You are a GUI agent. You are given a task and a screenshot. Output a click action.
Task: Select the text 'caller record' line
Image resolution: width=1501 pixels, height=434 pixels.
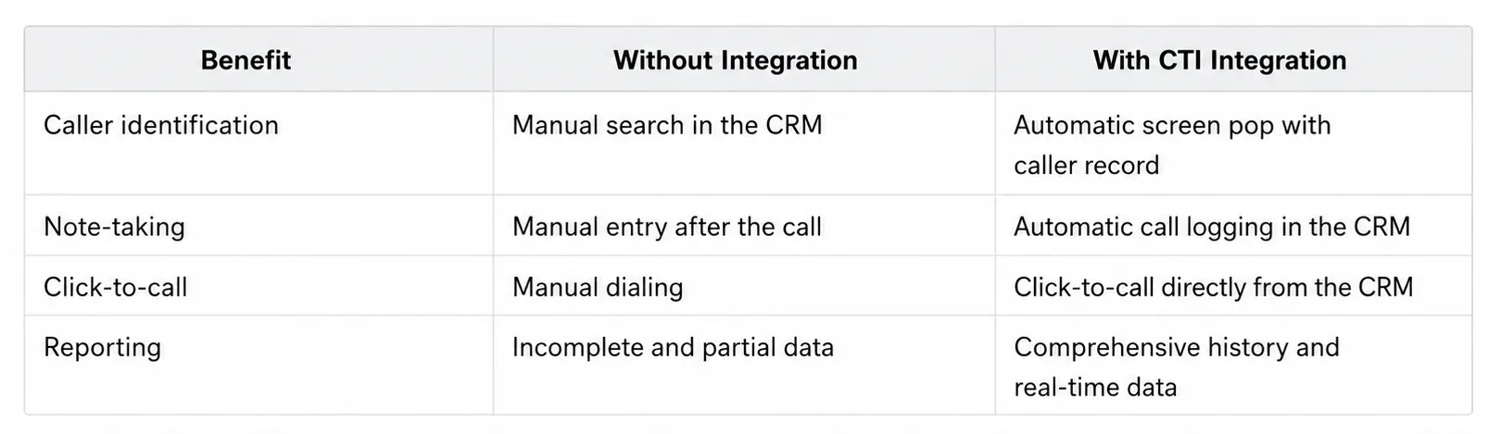[1086, 165]
